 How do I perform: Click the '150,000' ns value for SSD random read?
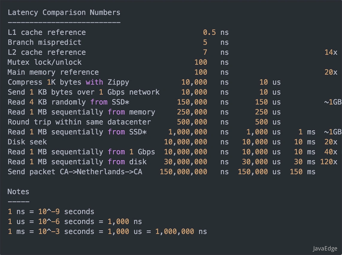[x=192, y=102]
